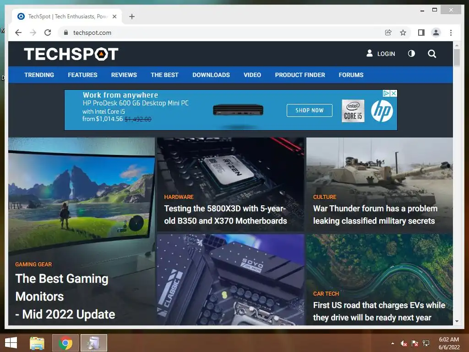Go back using browser back arrow

[x=18, y=33]
